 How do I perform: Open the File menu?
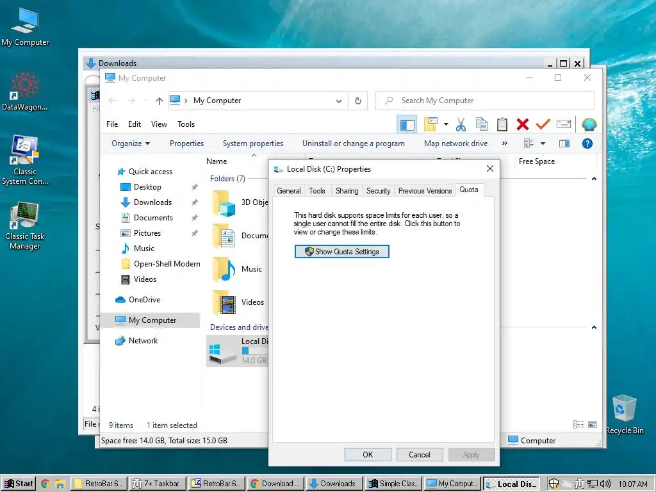click(112, 124)
